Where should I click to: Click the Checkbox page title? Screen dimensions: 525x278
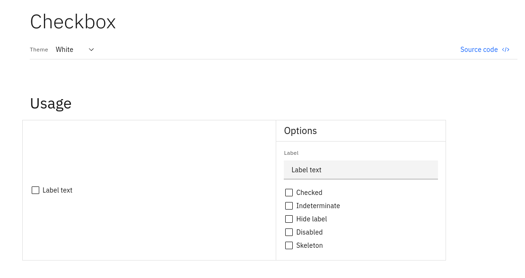pos(73,22)
